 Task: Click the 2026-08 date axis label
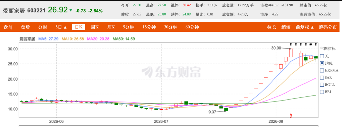coord(276,121)
